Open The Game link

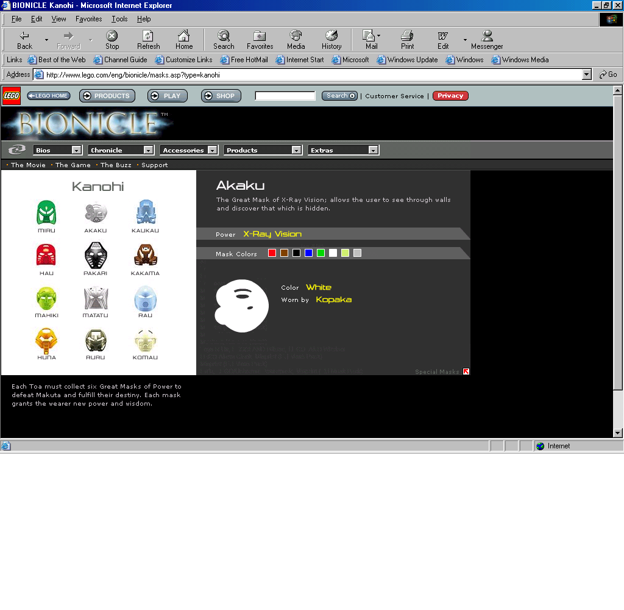tap(73, 165)
